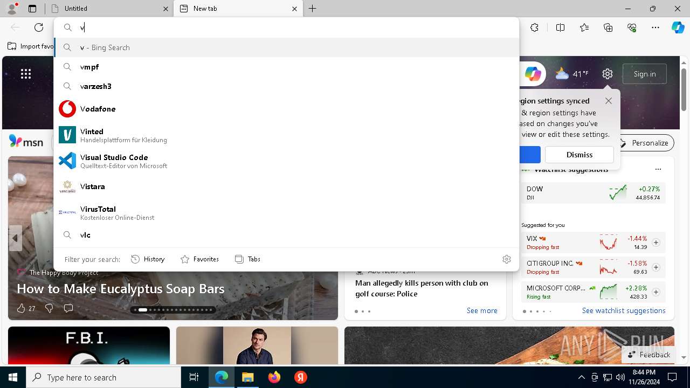Open the Extensions puzzle icon
The width and height of the screenshot is (690, 388).
[x=534, y=27]
